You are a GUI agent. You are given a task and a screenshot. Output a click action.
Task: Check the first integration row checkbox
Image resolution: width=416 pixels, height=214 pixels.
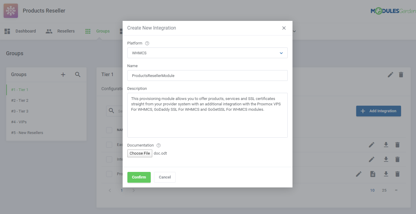pos(109,145)
